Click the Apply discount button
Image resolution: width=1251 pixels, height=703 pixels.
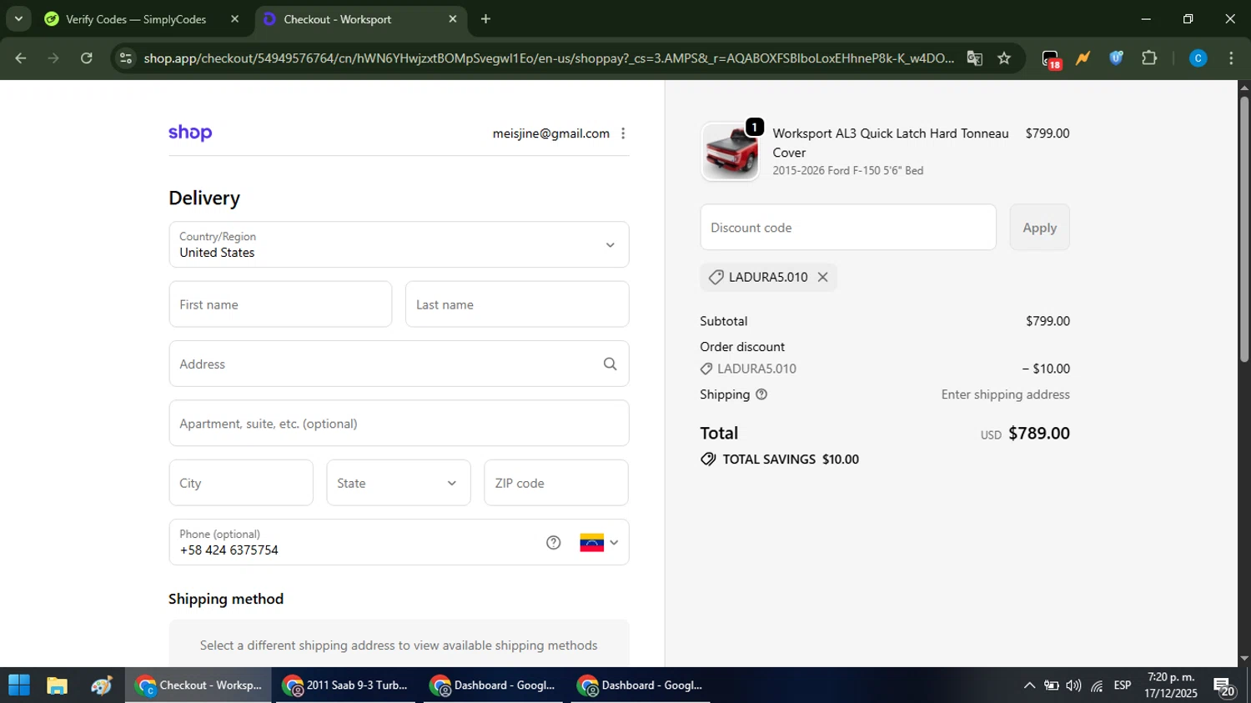click(1039, 228)
